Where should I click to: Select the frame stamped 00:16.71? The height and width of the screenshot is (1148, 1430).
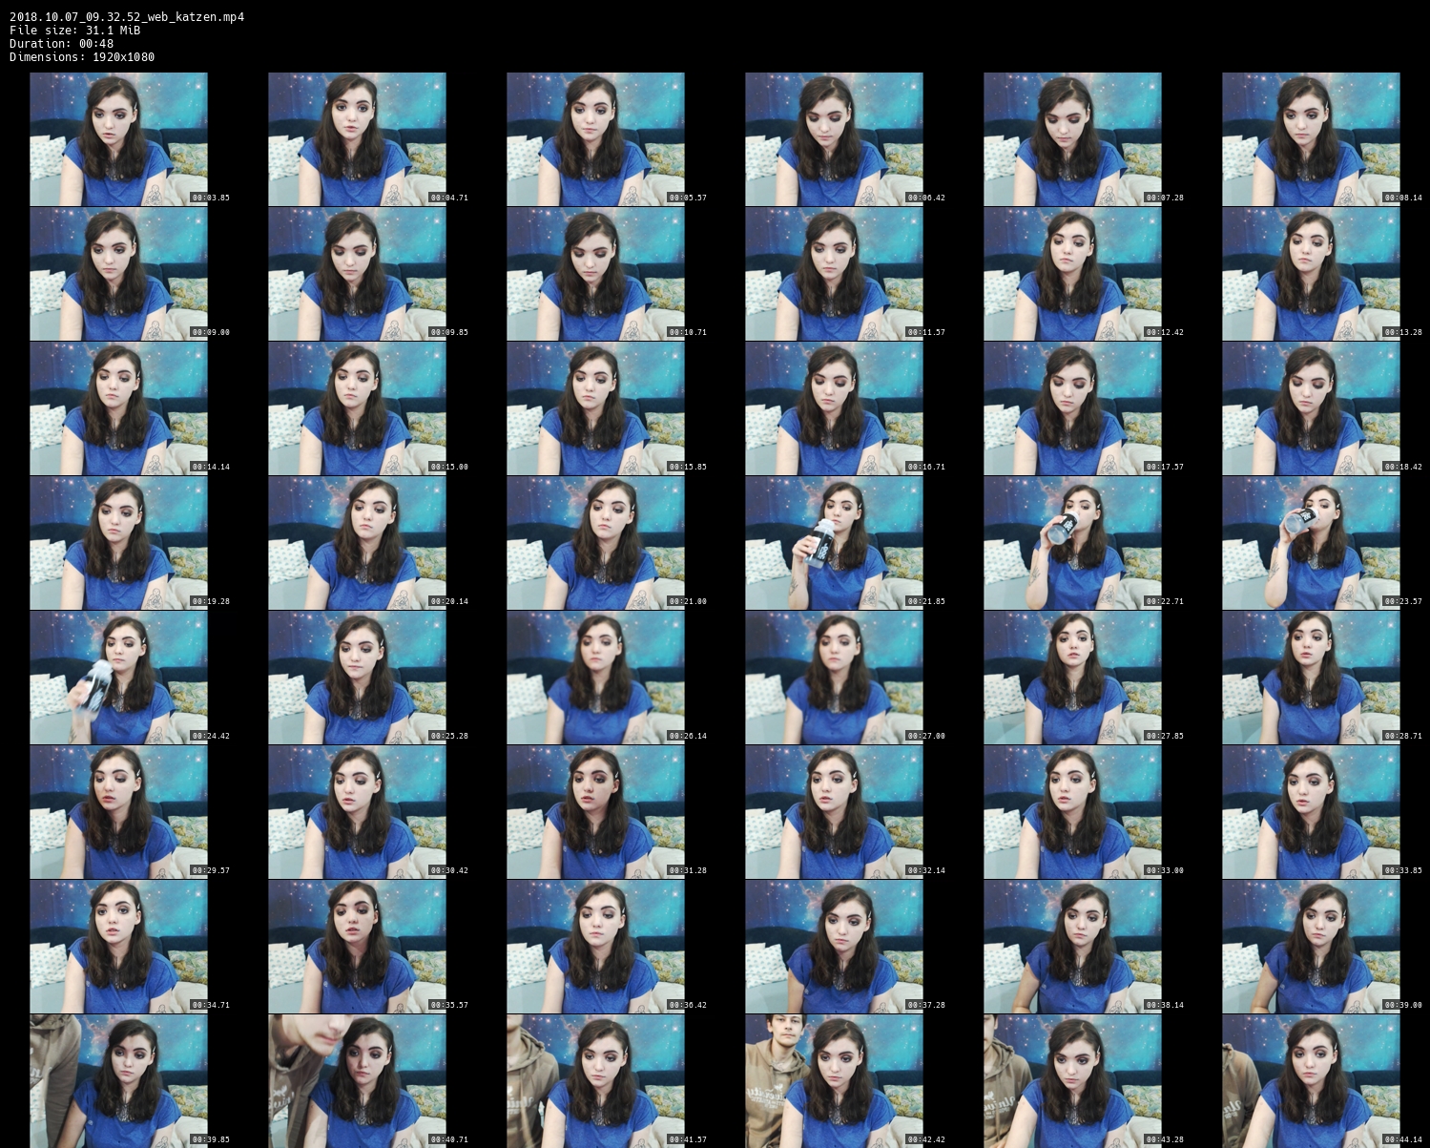click(834, 408)
